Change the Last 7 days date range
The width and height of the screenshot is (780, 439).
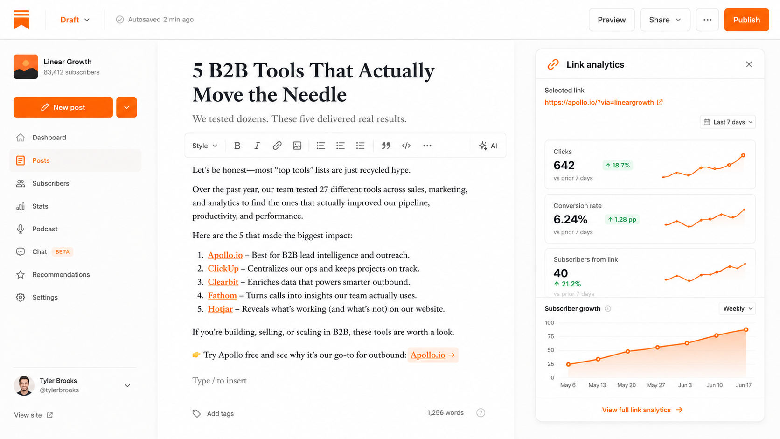pos(728,122)
